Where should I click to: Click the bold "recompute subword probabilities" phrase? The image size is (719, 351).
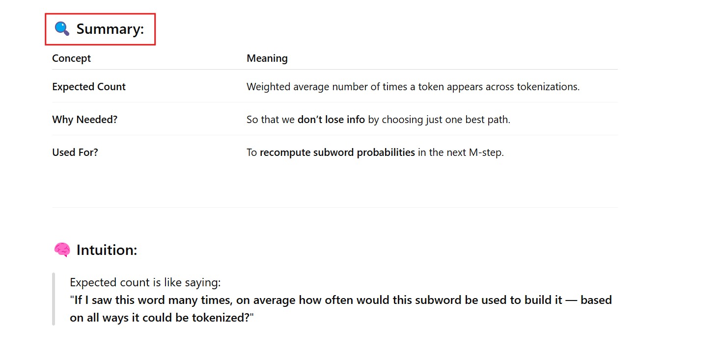(x=337, y=152)
